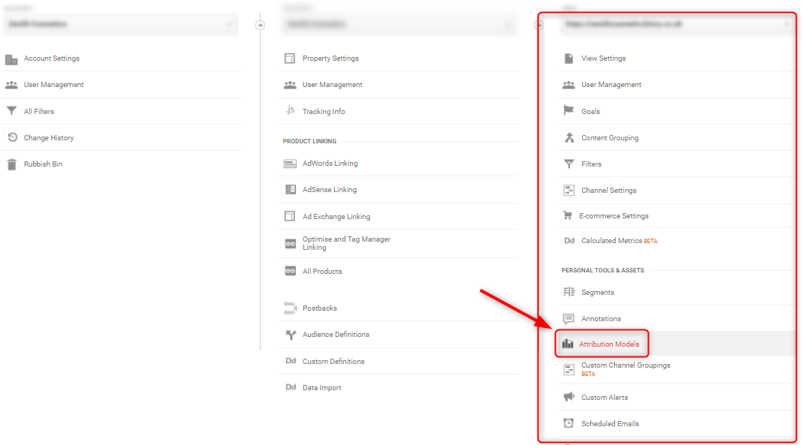The height and width of the screenshot is (445, 802).
Task: Click the account User Management people icon
Action: 11,85
